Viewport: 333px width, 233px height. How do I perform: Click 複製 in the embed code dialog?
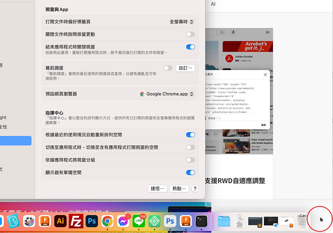[x=263, y=125]
